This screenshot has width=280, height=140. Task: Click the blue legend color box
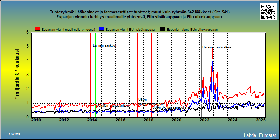coord(101,29)
